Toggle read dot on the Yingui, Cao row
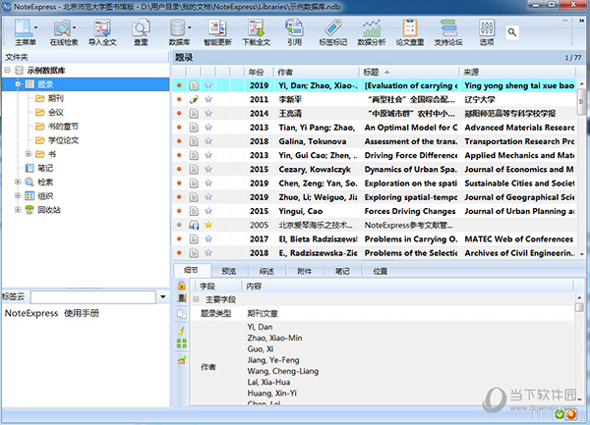Screen dimensions: 590x425 pos(179,211)
